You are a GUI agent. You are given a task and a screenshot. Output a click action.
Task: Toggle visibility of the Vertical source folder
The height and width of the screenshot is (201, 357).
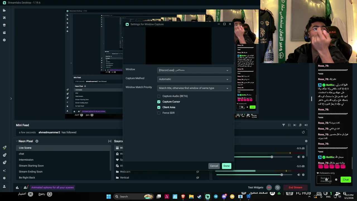(x=197, y=178)
